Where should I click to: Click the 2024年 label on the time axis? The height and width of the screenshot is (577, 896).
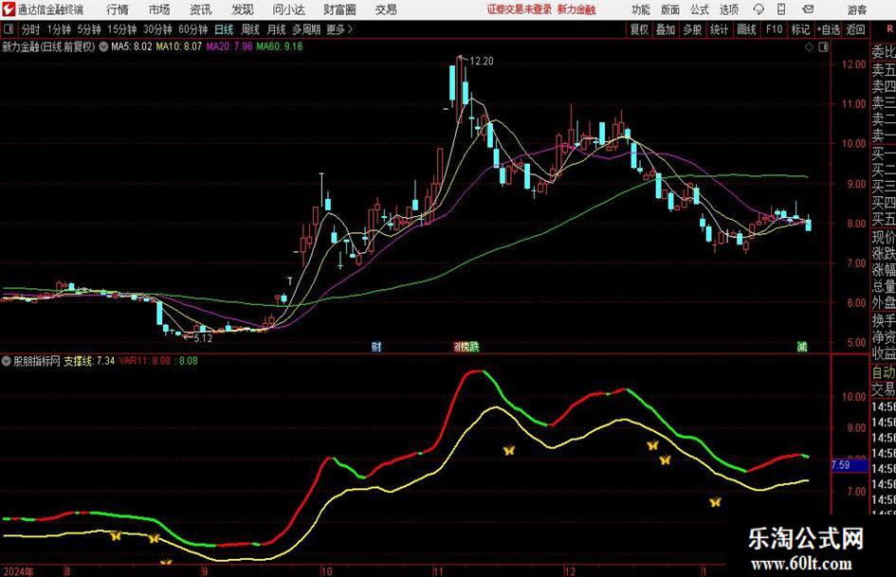pos(18,571)
